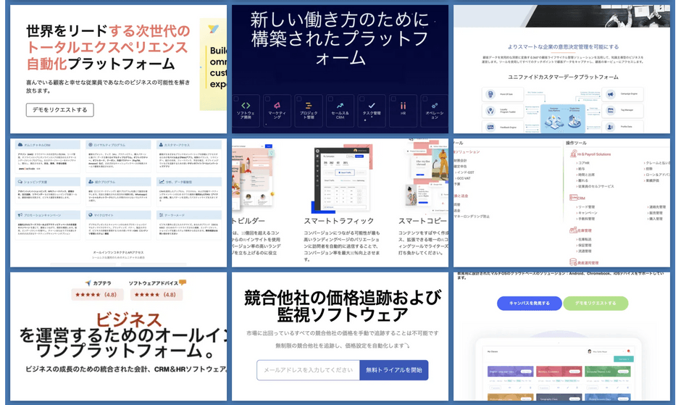Expand the 手数料管理 entry
Screen dimensions: 681x405
585,219
